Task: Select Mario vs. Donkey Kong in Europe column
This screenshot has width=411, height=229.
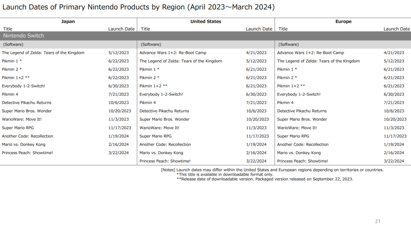Action: click(x=299, y=153)
